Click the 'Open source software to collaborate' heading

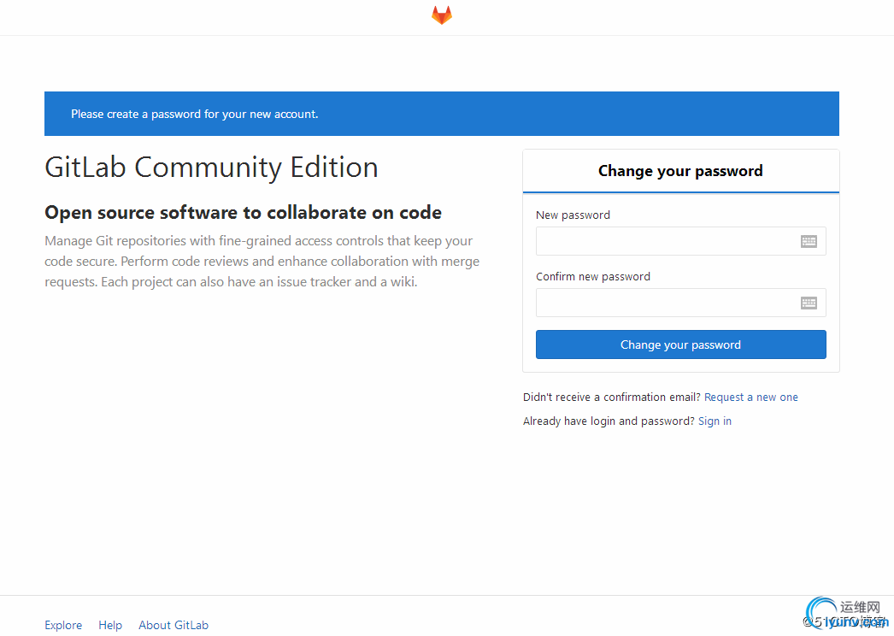pyautogui.click(x=243, y=212)
